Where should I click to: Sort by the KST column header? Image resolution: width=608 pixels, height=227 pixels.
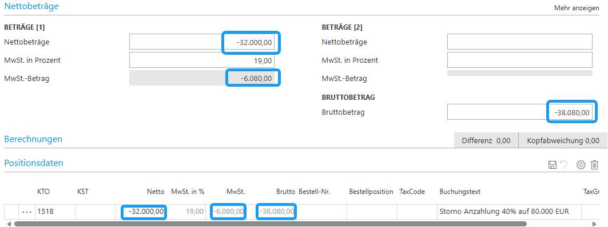coord(83,192)
